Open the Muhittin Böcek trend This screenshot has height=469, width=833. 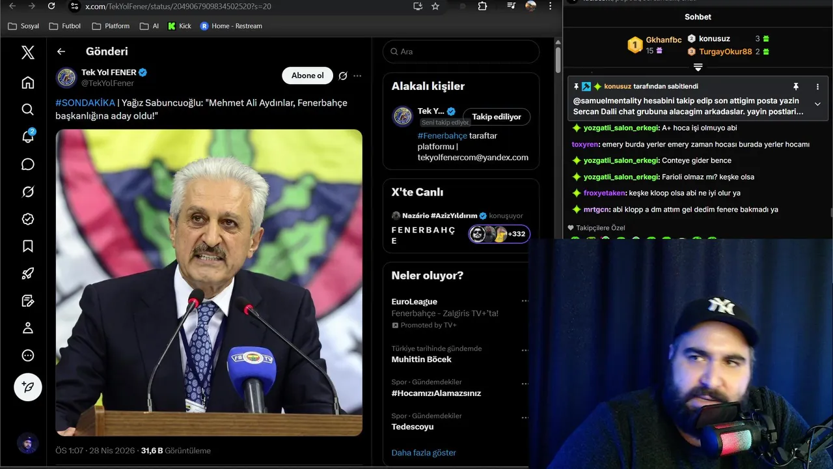456,354
